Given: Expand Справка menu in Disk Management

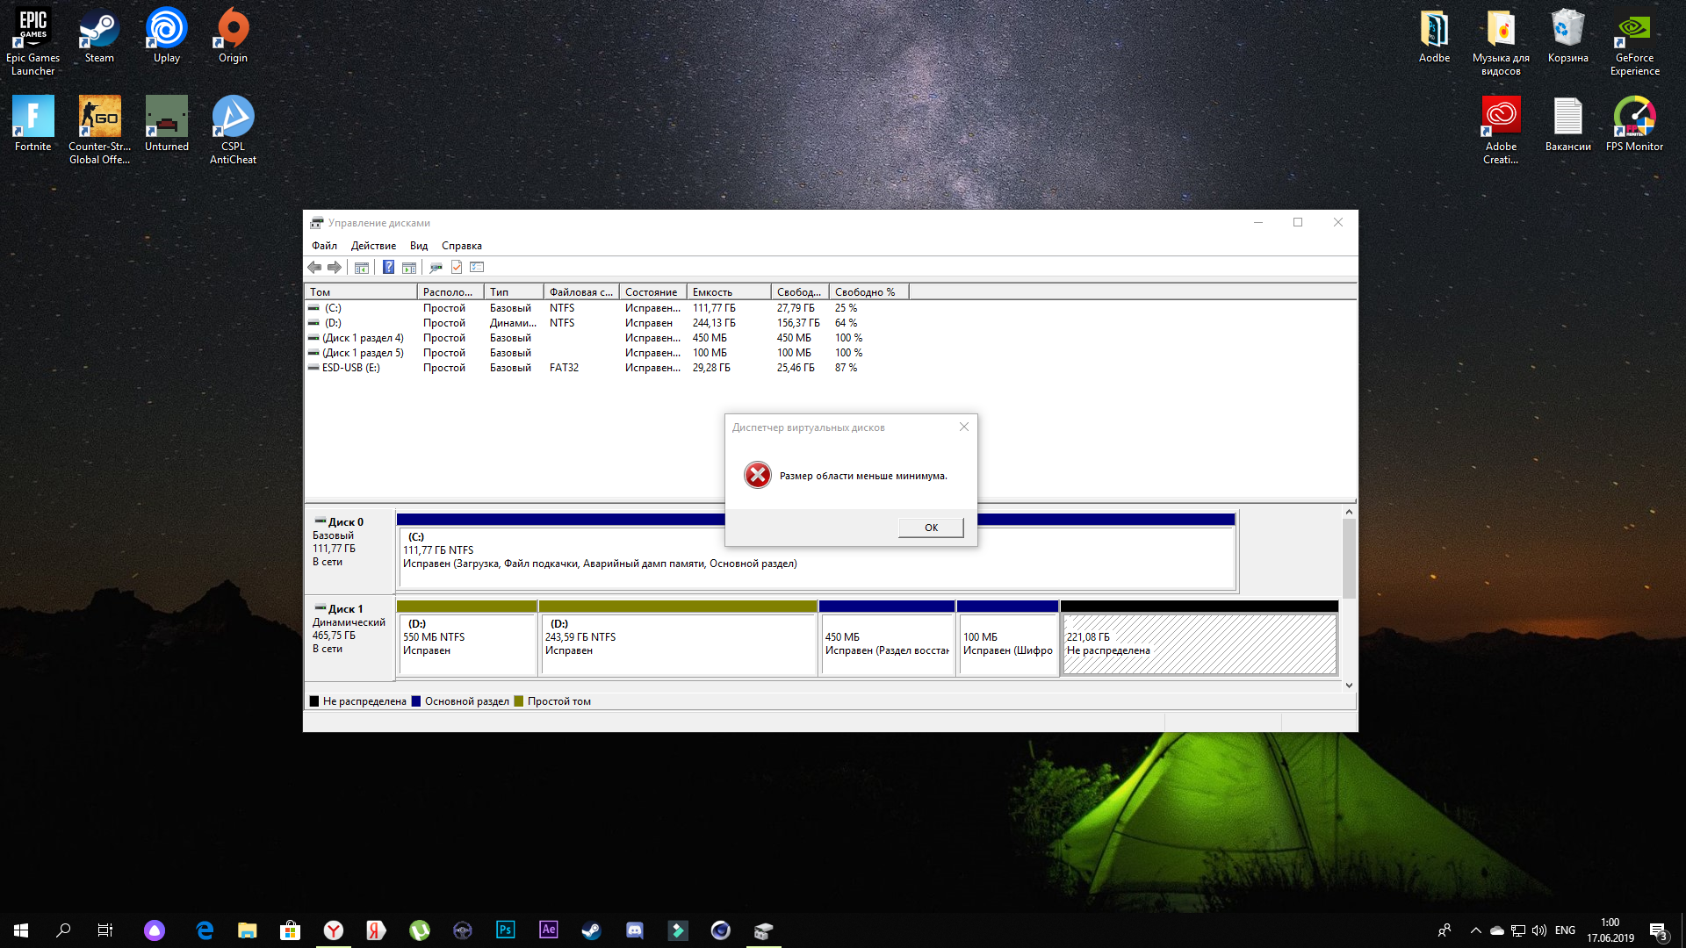Looking at the screenshot, I should click(x=461, y=246).
